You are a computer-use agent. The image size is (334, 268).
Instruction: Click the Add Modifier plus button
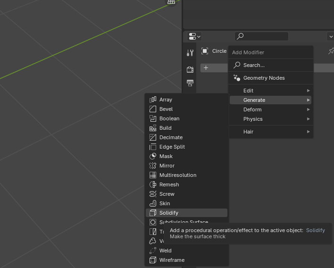point(206,68)
